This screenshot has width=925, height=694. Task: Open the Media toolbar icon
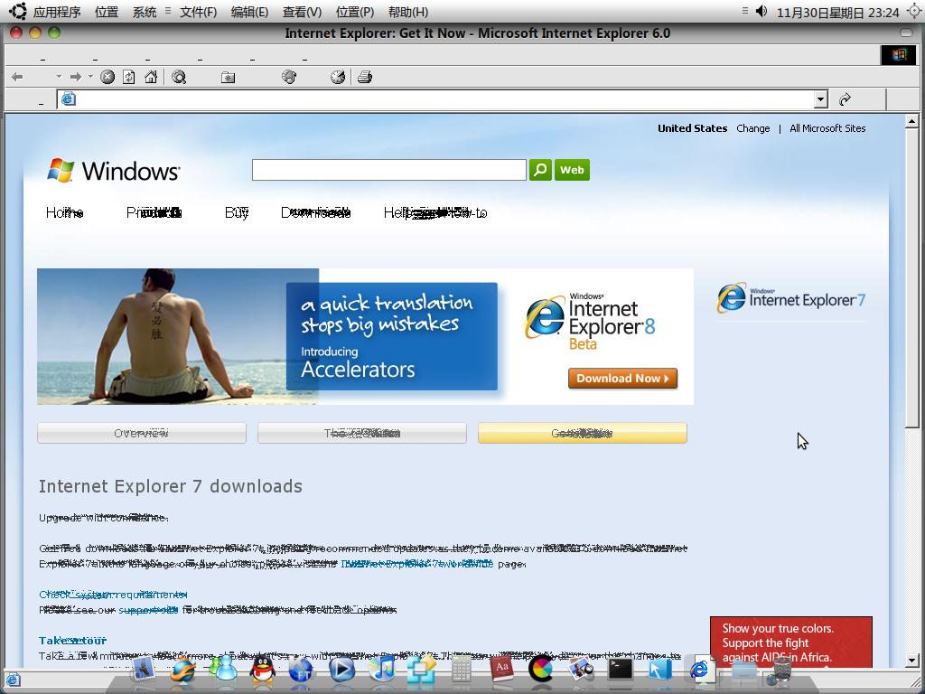289,78
